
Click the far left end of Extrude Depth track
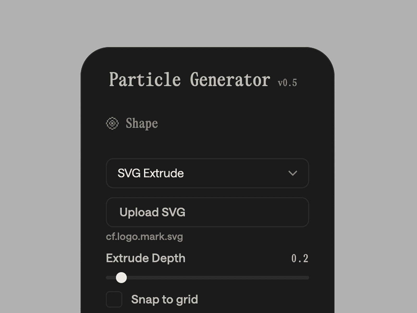click(108, 278)
